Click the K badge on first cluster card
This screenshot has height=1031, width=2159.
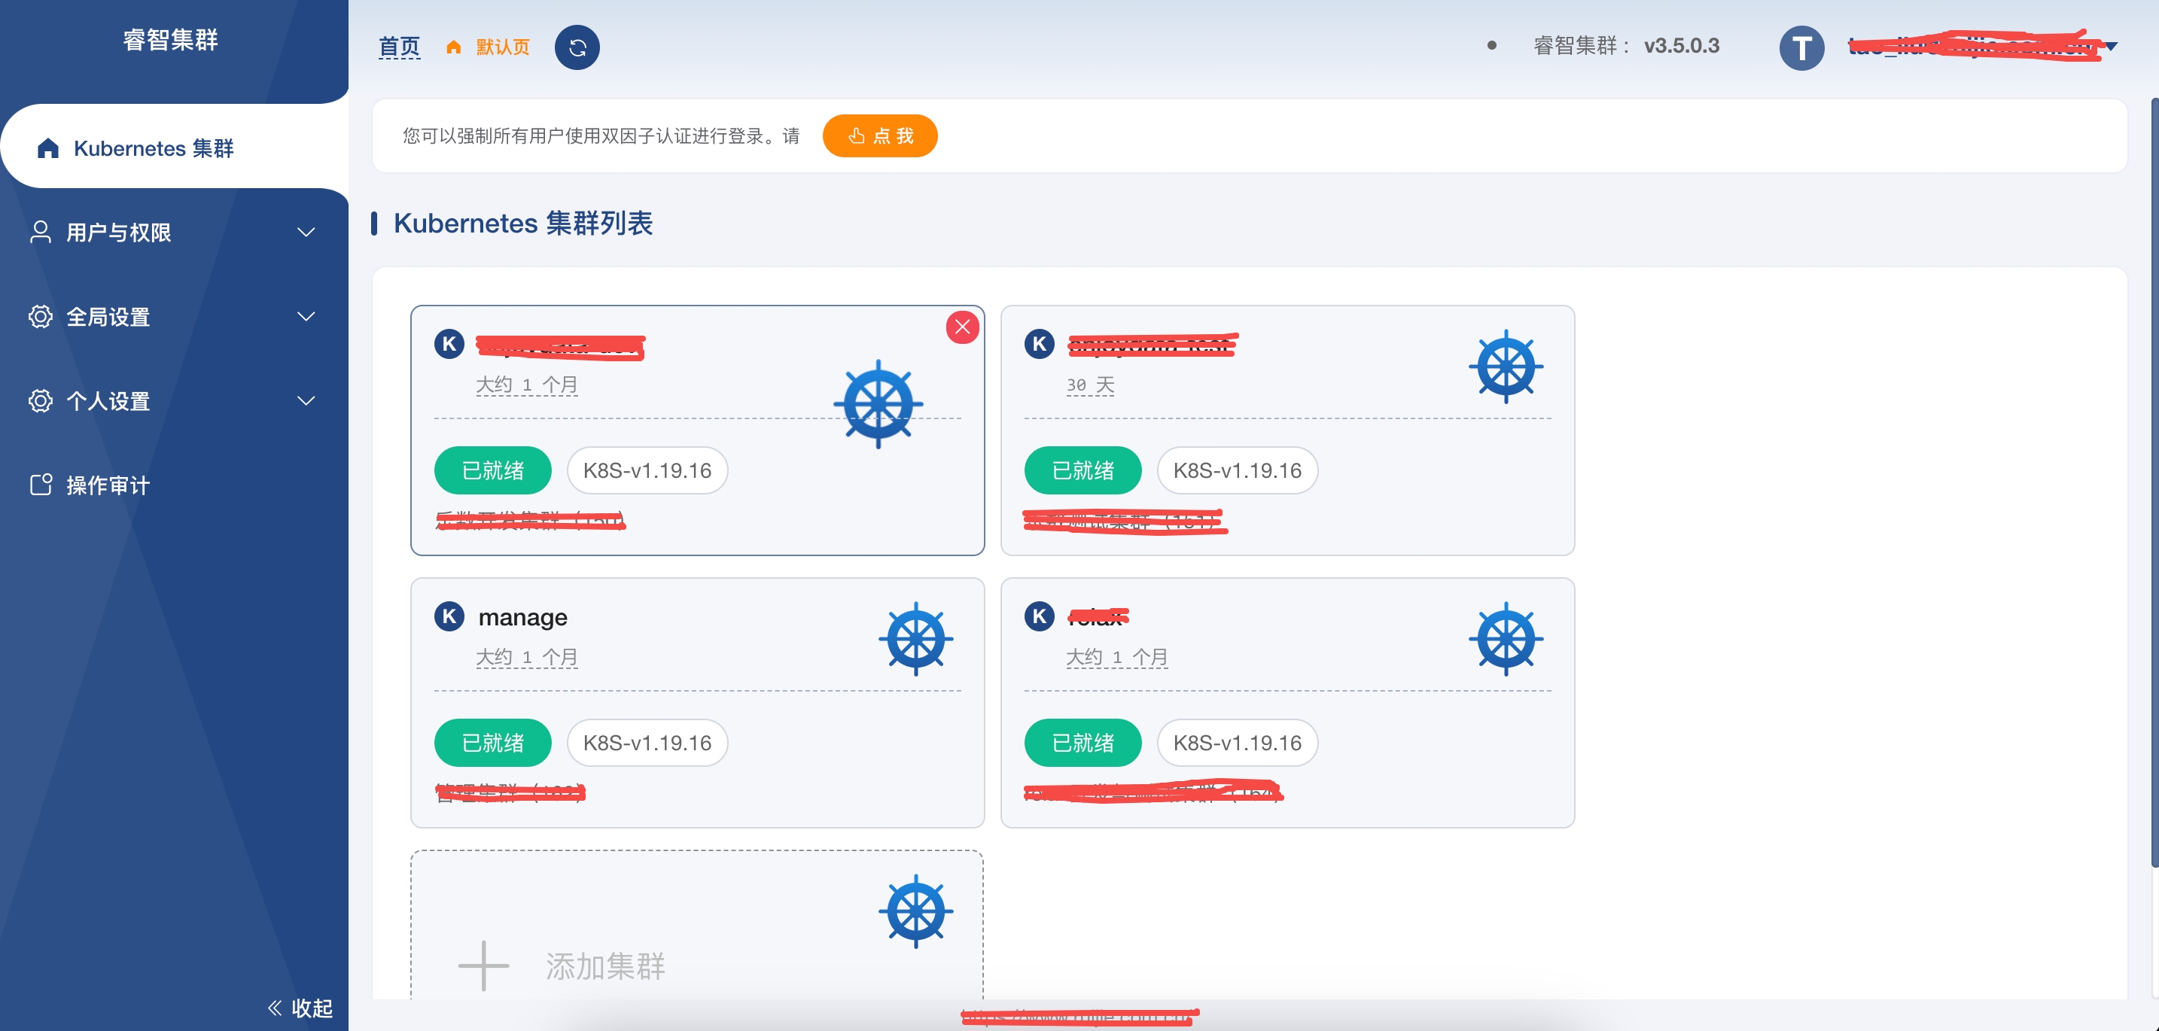[449, 343]
